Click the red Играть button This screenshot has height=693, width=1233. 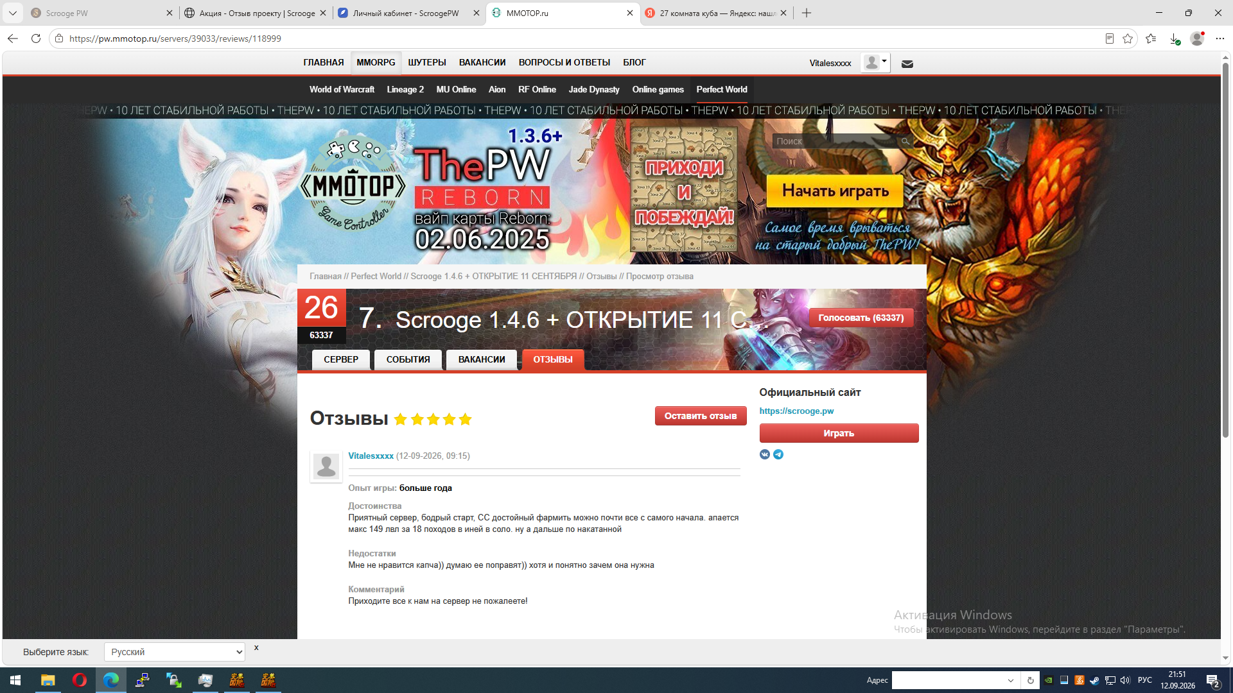839,433
